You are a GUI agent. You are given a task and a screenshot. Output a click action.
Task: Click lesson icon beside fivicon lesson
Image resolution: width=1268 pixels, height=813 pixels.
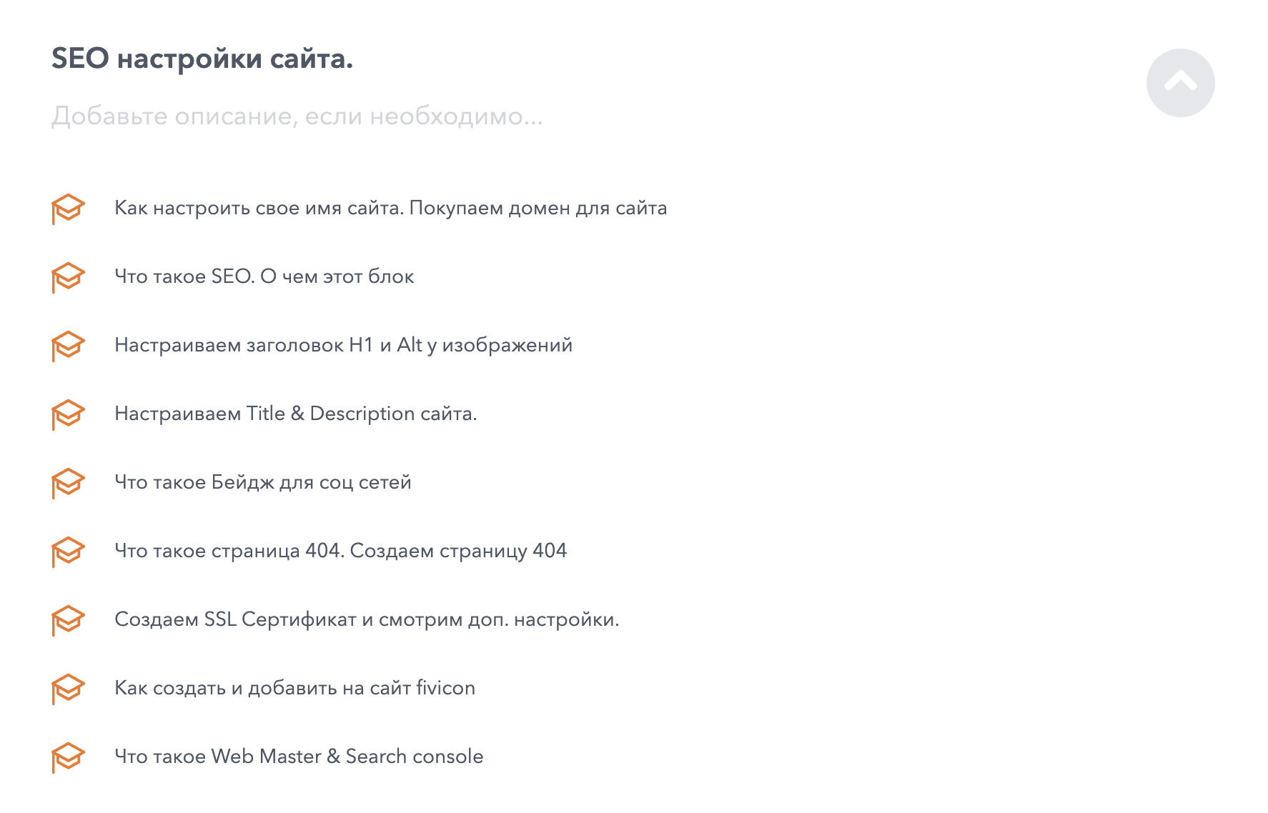68,689
